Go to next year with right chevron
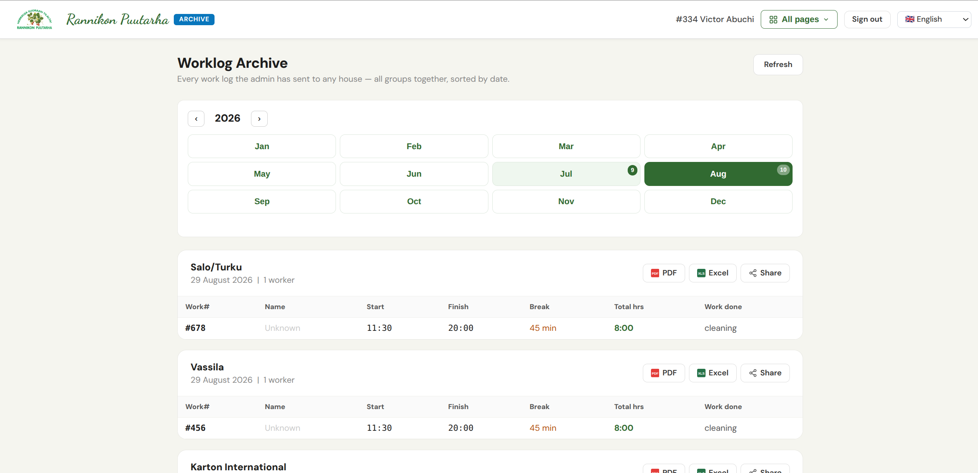978x473 pixels. (259, 119)
